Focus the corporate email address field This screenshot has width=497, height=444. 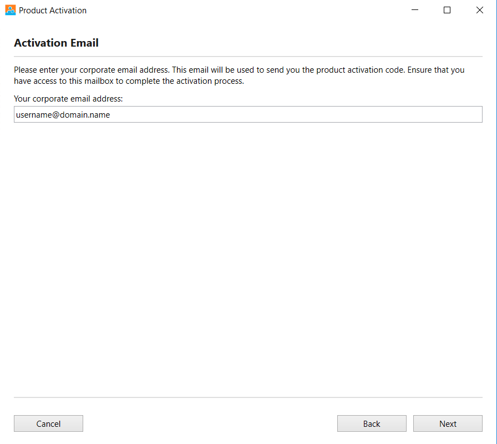coord(248,114)
